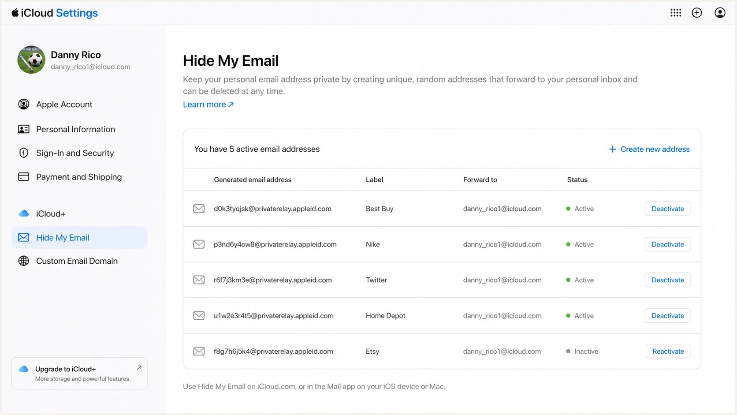Click the Personal Information ID card icon
This screenshot has width=737, height=415.
click(x=24, y=129)
